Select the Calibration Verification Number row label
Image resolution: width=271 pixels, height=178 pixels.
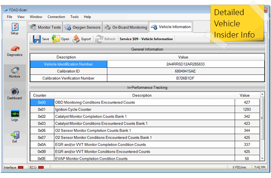pos(69,78)
